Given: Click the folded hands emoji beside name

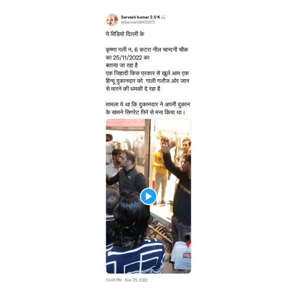Looking at the screenshot, I should coord(163,17).
